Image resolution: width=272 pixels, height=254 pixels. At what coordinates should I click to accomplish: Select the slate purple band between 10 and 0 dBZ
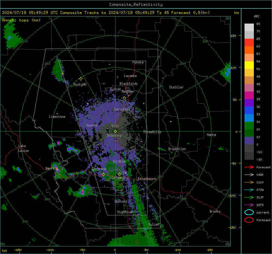249,141
